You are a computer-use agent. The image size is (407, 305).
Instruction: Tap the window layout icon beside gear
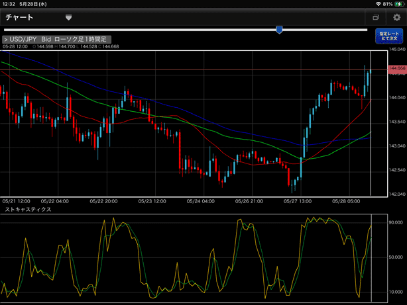pos(376,17)
